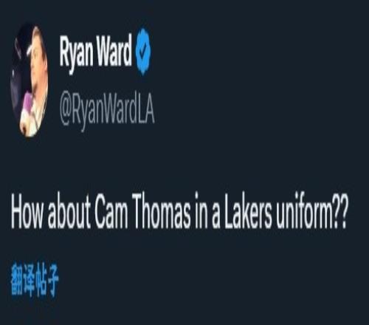
Task: Click the tweet text about Cam Thomas
Action: [x=179, y=211]
